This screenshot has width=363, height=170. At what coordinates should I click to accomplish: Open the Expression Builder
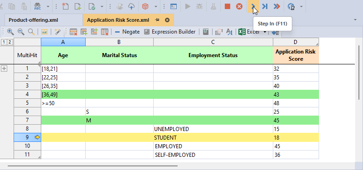[x=170, y=32]
